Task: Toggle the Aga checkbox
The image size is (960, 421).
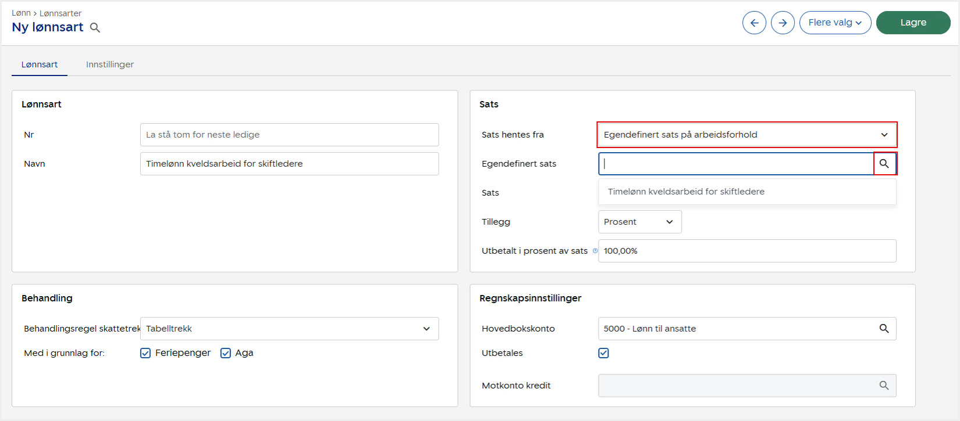Action: [226, 353]
